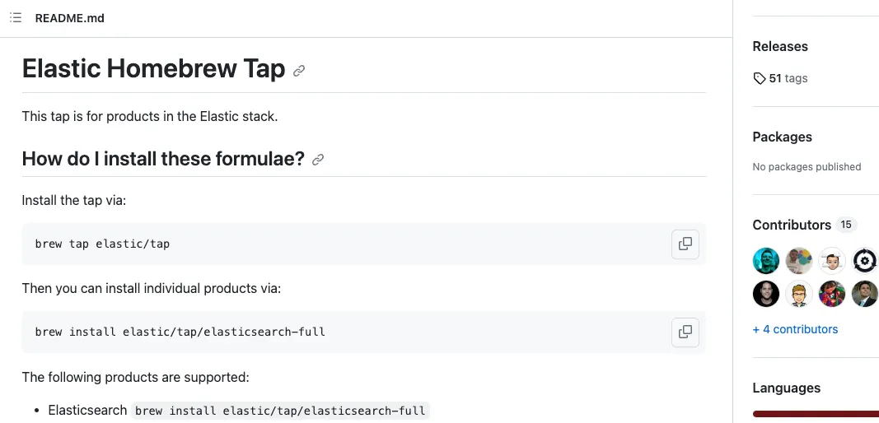This screenshot has height=423, width=879.
Task: Copy the brew install elasticsearch-full command
Action: tap(685, 332)
